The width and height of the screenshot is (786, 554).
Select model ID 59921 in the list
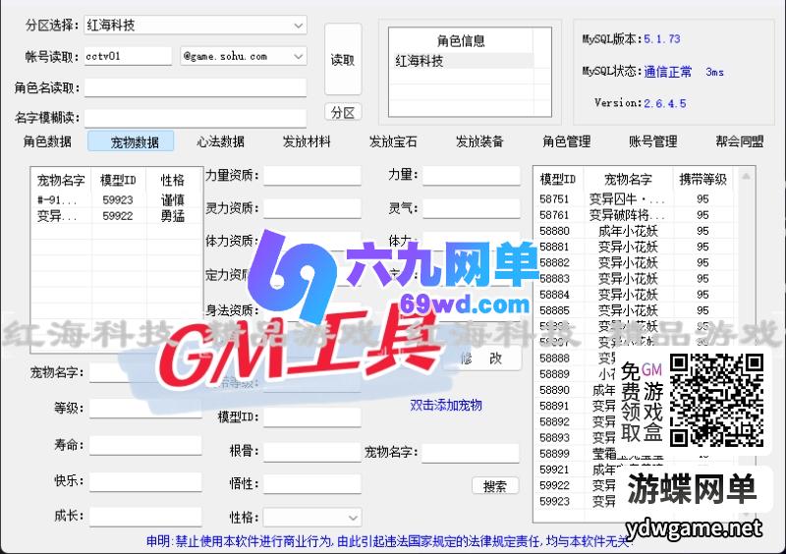pos(554,470)
